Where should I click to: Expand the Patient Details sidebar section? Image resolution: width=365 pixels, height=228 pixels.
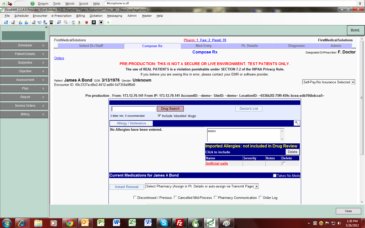(x=24, y=54)
